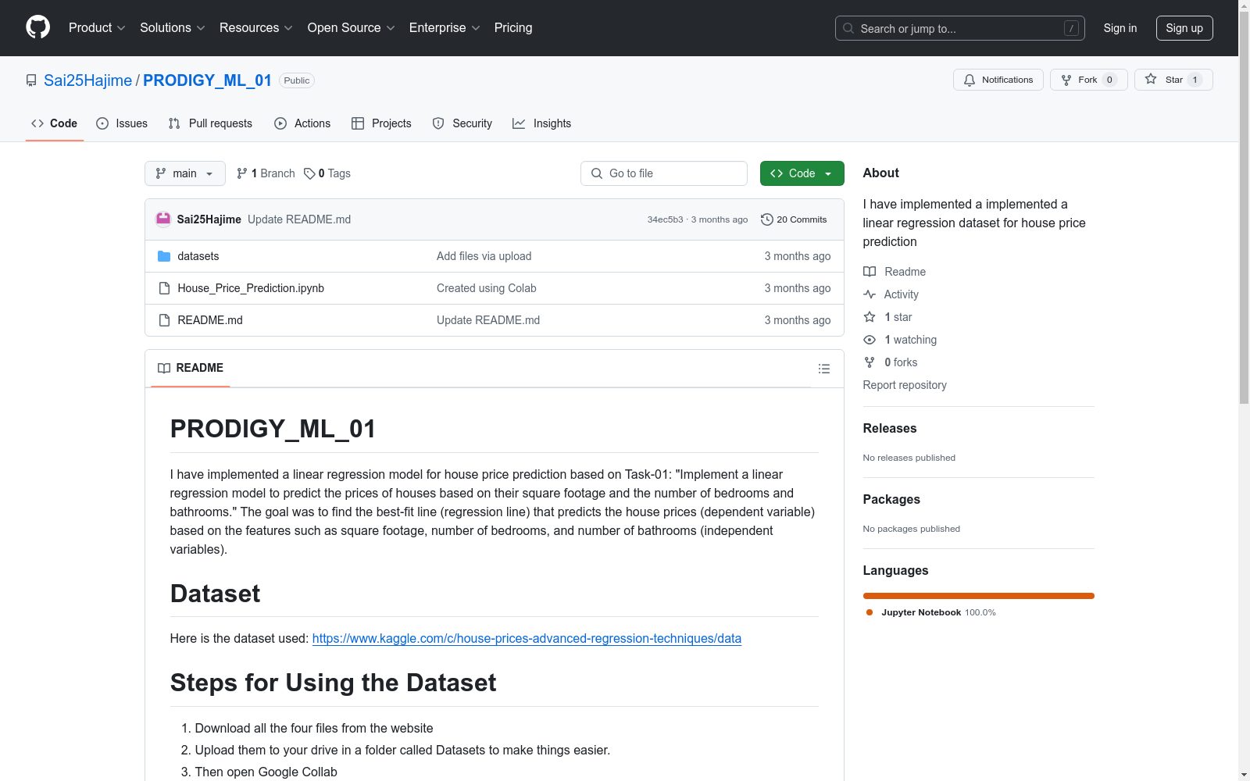
Task: Click the tag icon beside 0 Tags
Action: pyautogui.click(x=309, y=173)
